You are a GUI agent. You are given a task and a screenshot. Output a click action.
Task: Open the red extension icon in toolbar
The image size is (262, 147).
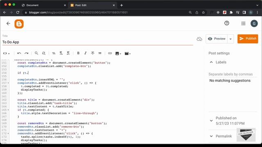click(225, 13)
